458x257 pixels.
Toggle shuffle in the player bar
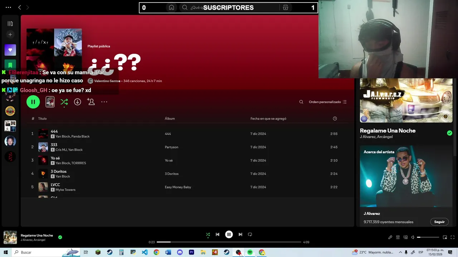[208, 235]
